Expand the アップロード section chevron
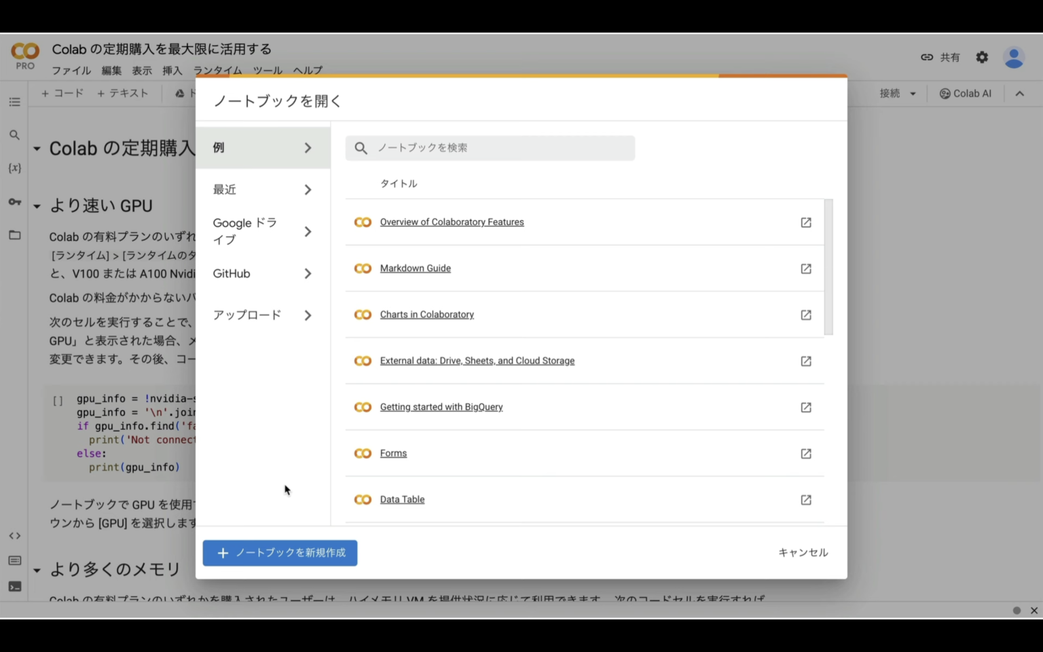The width and height of the screenshot is (1043, 652). [308, 314]
